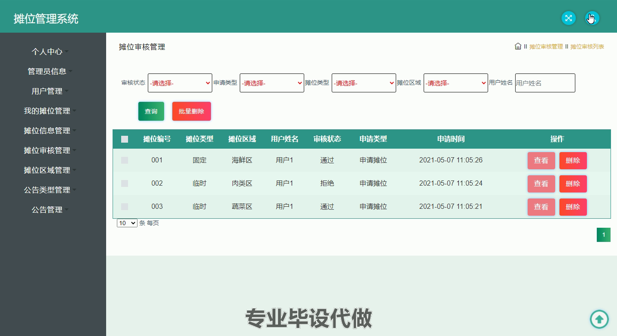Image resolution: width=617 pixels, height=336 pixels.
Task: Select the 蔬菜区 cell
Action: pos(242,207)
